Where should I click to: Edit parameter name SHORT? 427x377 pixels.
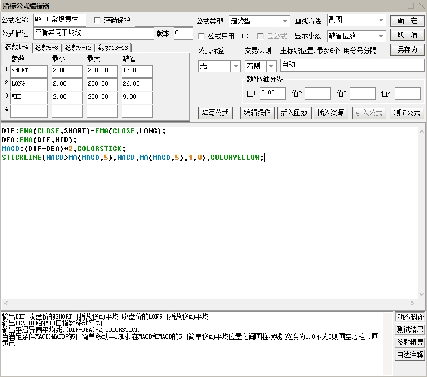click(x=29, y=71)
